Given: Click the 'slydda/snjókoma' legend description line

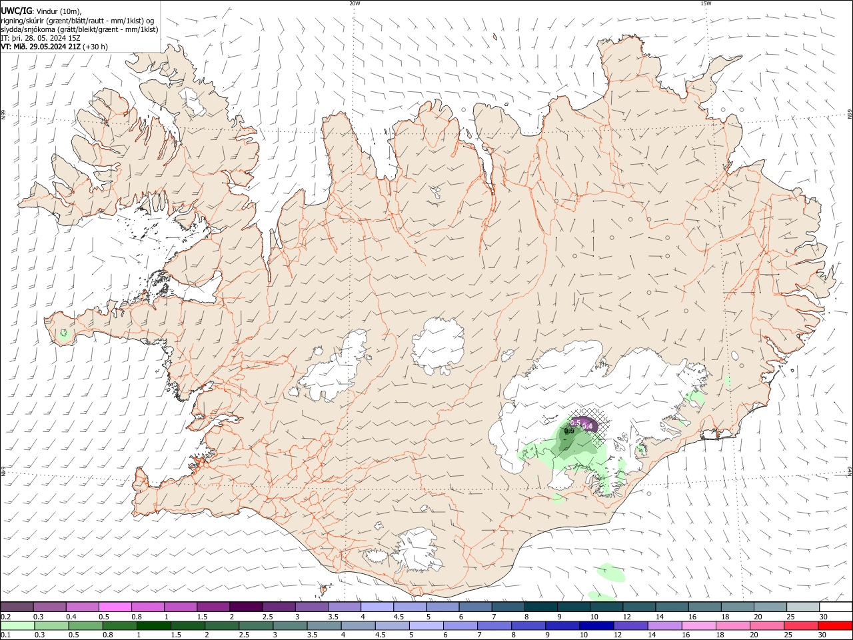Looking at the screenshot, I should coord(79,29).
